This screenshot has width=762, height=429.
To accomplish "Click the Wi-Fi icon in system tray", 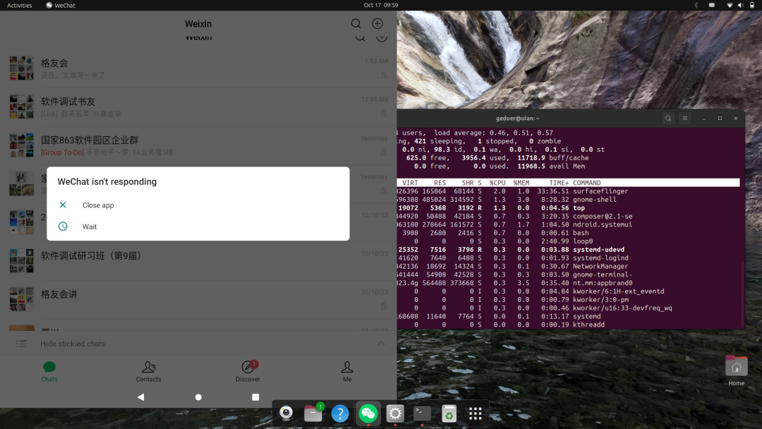I will click(x=730, y=5).
